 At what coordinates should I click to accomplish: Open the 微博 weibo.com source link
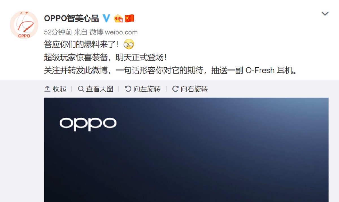(114, 32)
